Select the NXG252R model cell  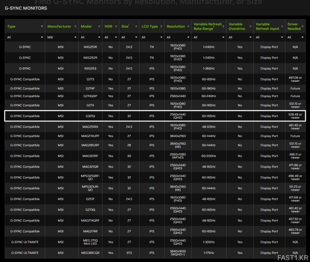(x=90, y=58)
